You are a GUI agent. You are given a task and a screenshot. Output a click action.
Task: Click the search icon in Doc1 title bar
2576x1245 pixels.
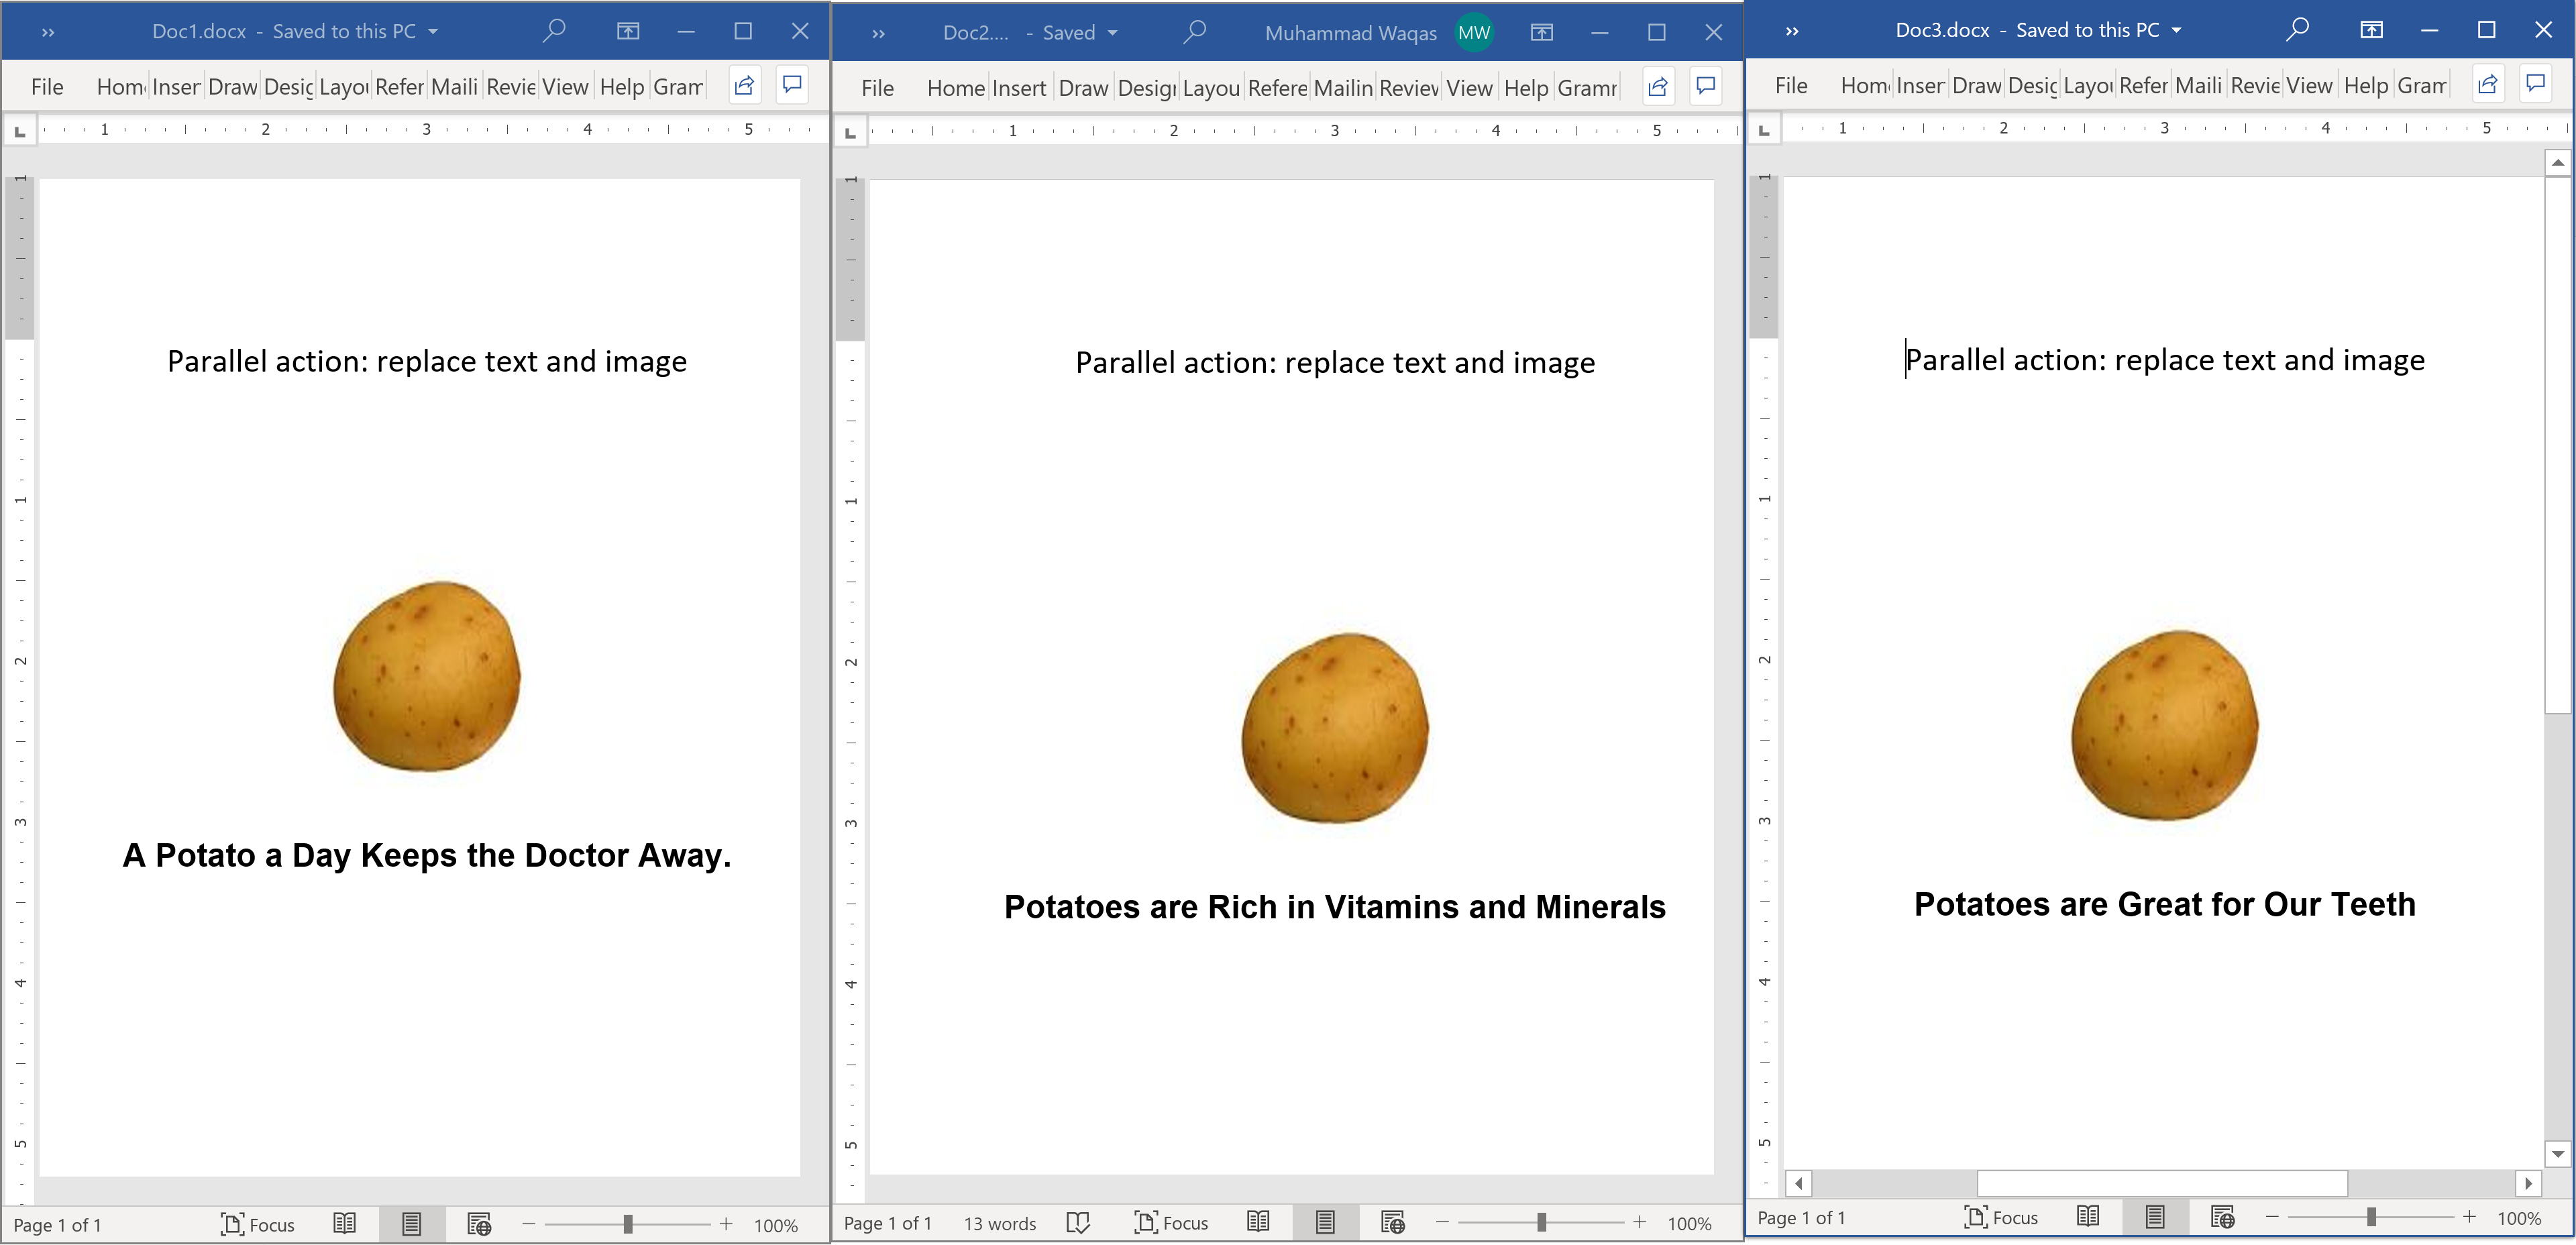point(553,31)
